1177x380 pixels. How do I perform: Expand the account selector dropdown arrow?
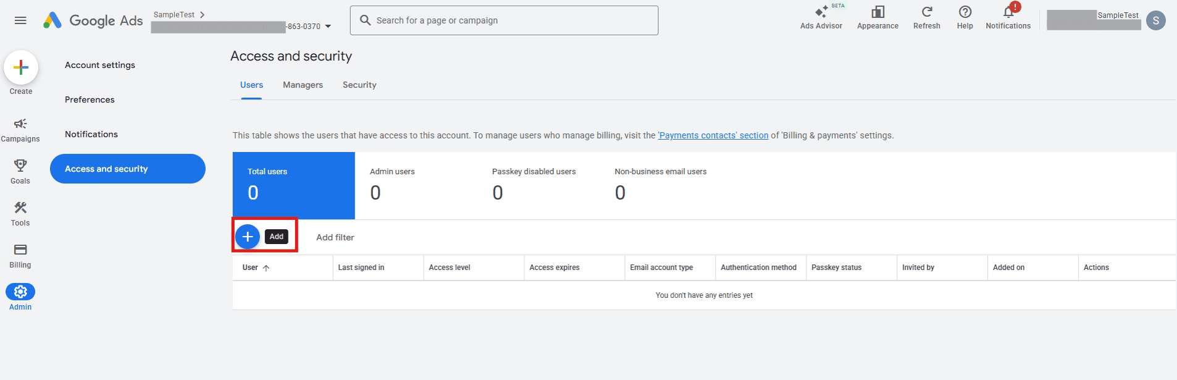(x=328, y=27)
